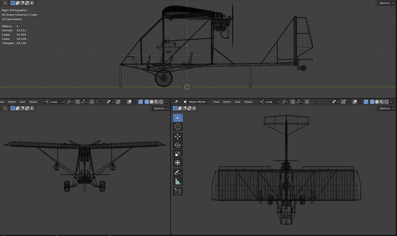The height and width of the screenshot is (236, 397).
Task: Select the Rotate tool in the toolbar
Action: 177,145
